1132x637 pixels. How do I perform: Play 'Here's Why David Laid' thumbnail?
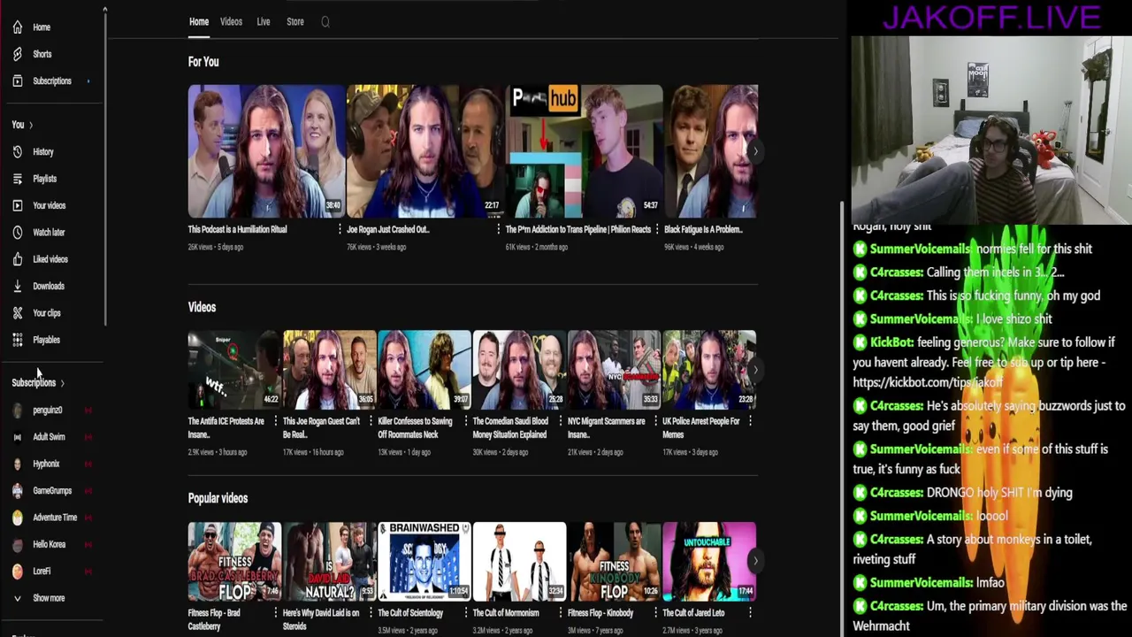point(329,562)
